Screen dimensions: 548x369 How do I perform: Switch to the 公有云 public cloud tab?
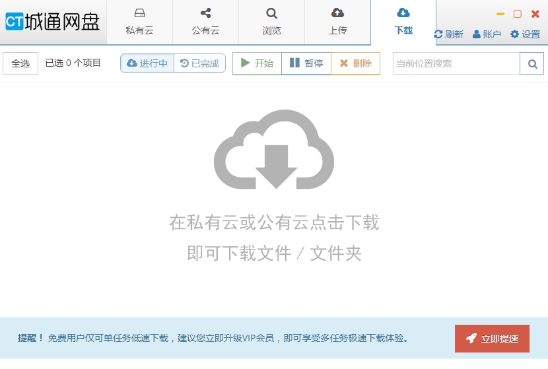pyautogui.click(x=205, y=22)
